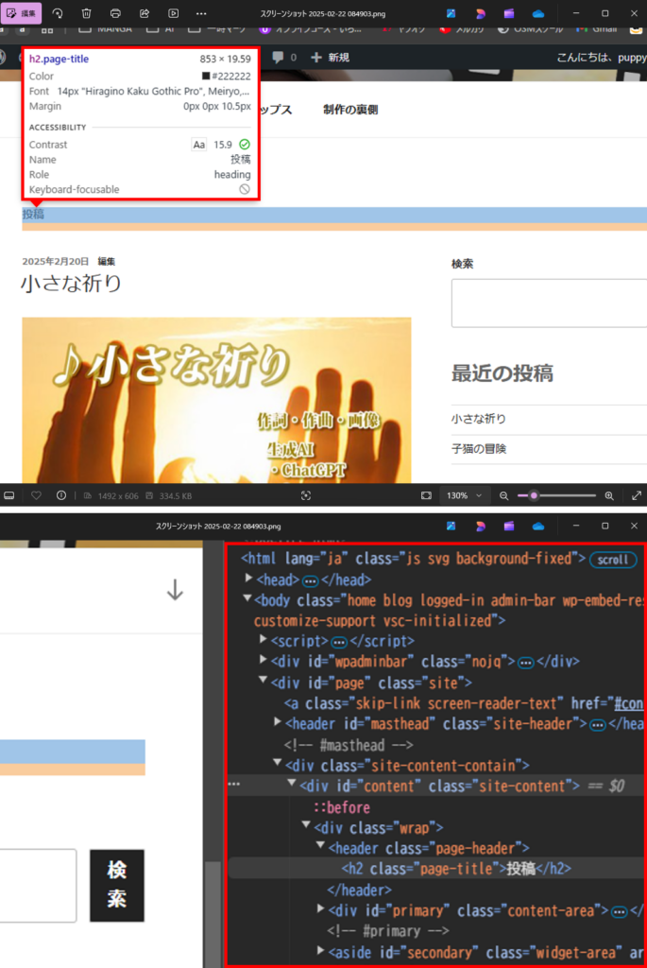Click the share icon in Photos toolbar
This screenshot has height=968, width=647.
145,13
